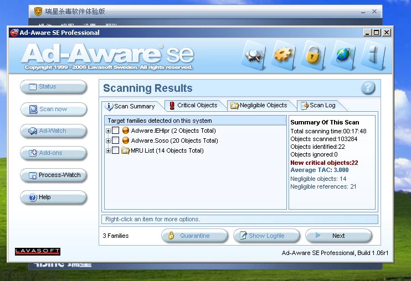This screenshot has height=281, width=411.
Task: Click the MRU List folder icon
Action: click(x=126, y=150)
